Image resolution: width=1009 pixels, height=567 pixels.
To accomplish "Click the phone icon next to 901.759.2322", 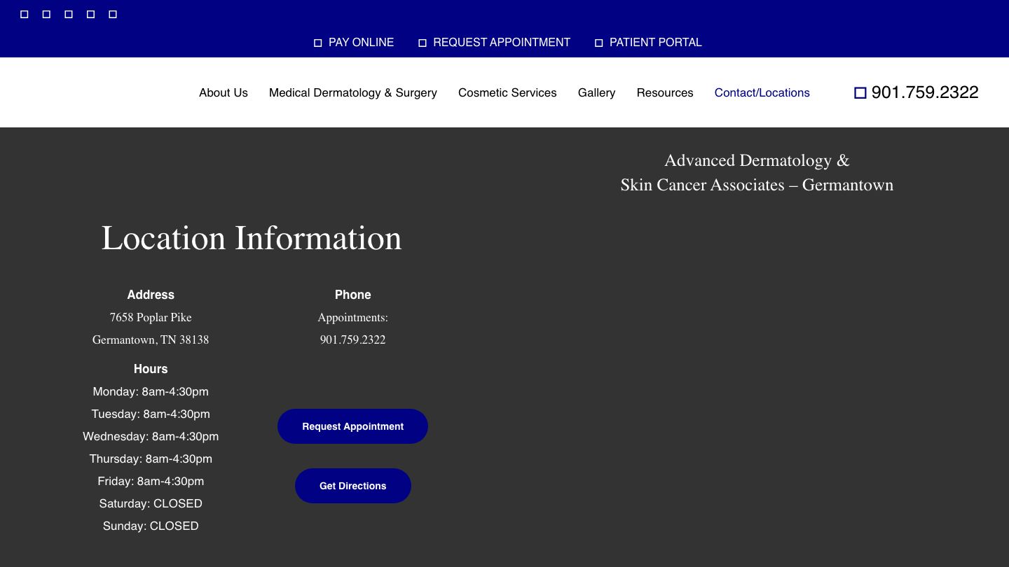I will pyautogui.click(x=860, y=92).
